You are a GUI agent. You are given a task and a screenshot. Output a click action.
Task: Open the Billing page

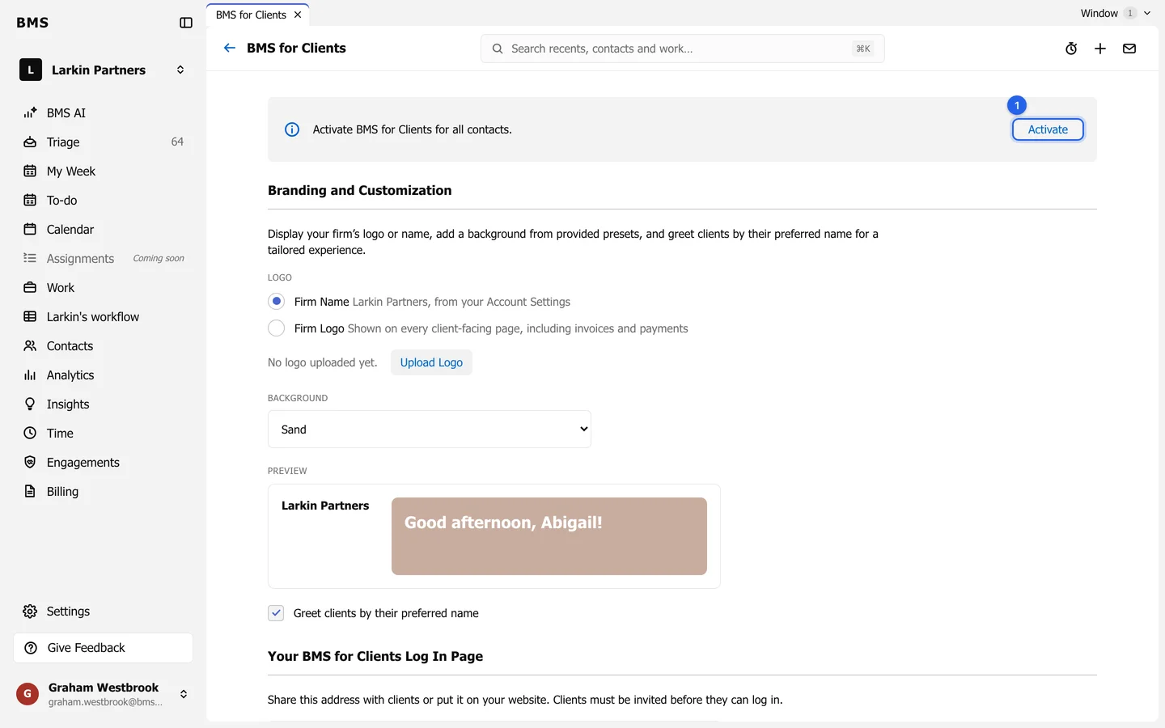pyautogui.click(x=104, y=492)
